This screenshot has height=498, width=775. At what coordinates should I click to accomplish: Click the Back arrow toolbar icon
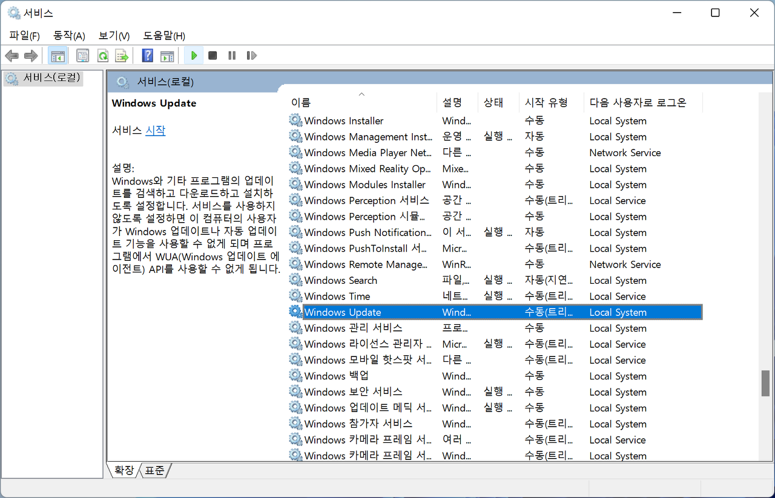12,56
